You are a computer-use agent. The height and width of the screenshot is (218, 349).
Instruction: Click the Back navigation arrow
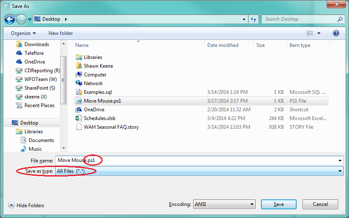(x=10, y=20)
